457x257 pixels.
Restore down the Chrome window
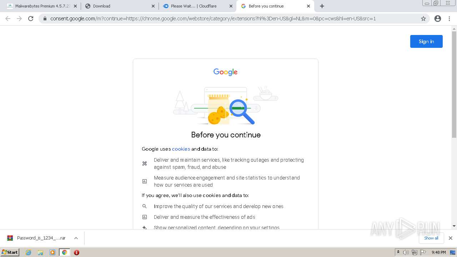point(436,3)
